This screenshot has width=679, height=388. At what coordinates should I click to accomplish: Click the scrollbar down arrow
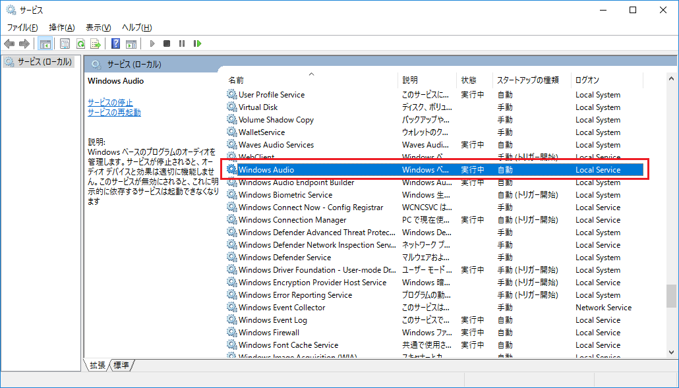coord(671,352)
